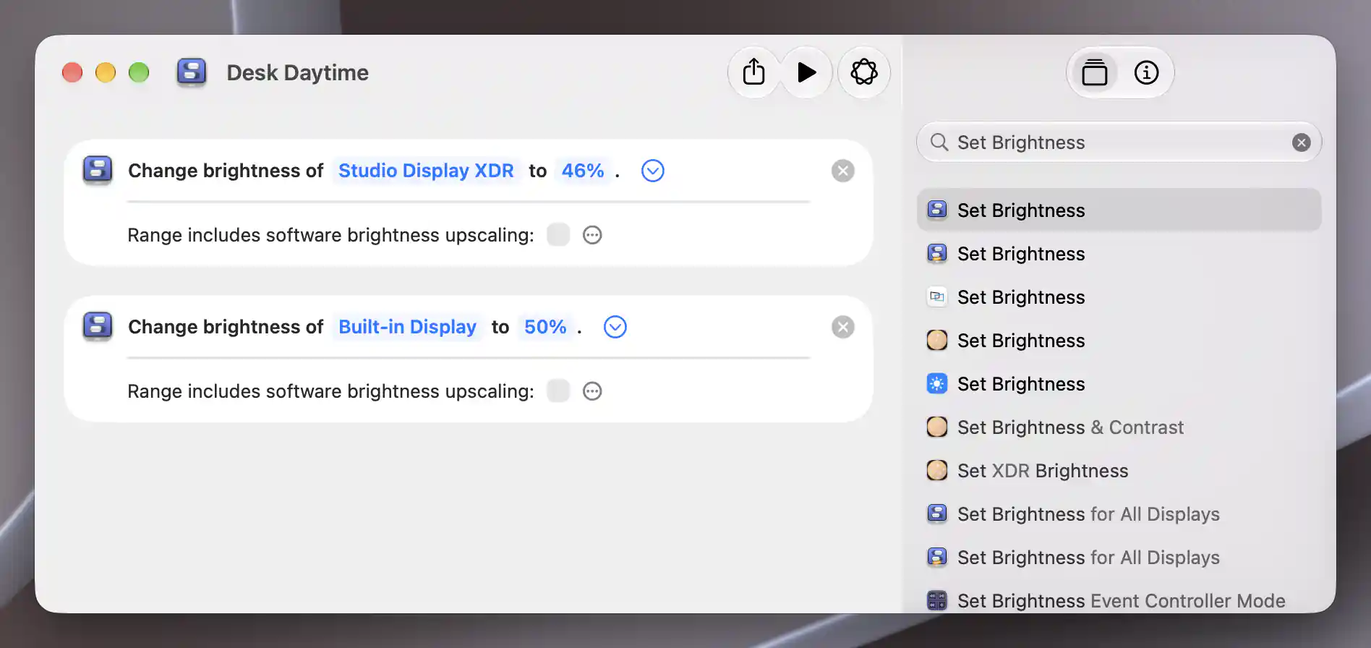
Task: Remove the Built-in Display brightness action
Action: point(842,327)
